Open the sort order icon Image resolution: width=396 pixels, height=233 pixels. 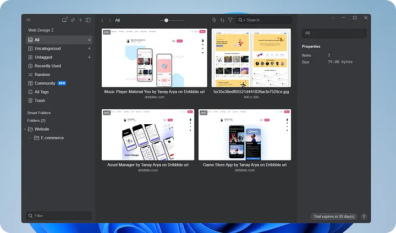[222, 20]
